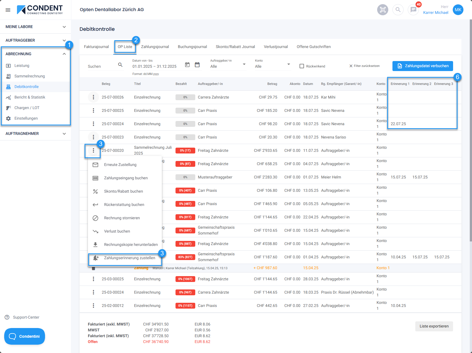Viewport: 472px width, 353px height.
Task: Open row menu for invoice 25-07-00023
Action: 93,137
